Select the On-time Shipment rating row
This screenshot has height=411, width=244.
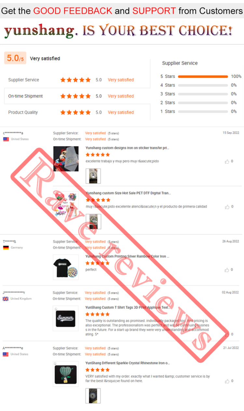coord(77,96)
